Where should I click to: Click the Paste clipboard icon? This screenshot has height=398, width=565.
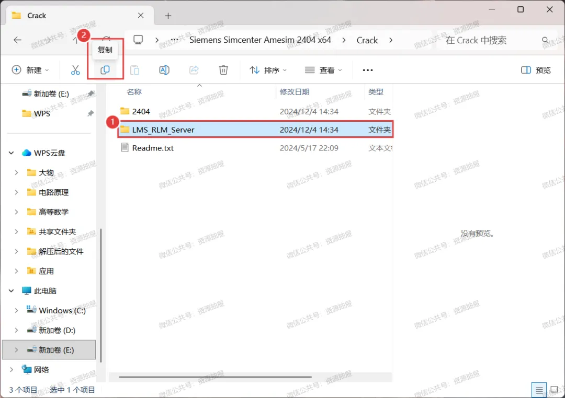point(135,70)
